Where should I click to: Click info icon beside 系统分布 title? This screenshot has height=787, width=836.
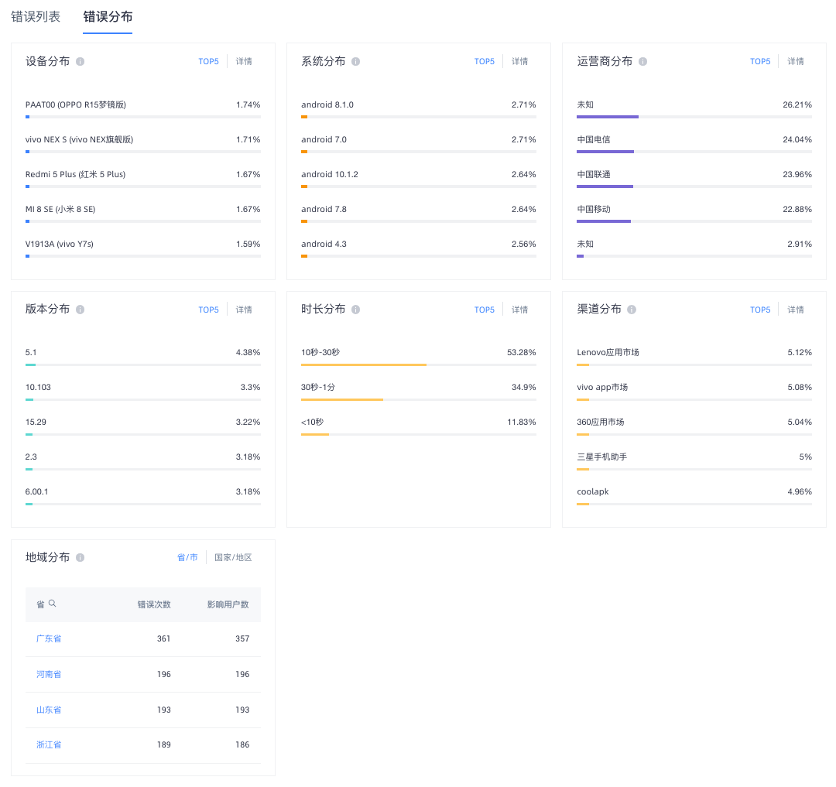point(355,61)
